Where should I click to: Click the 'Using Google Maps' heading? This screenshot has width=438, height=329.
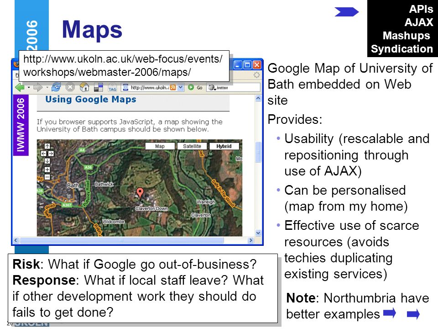point(91,99)
